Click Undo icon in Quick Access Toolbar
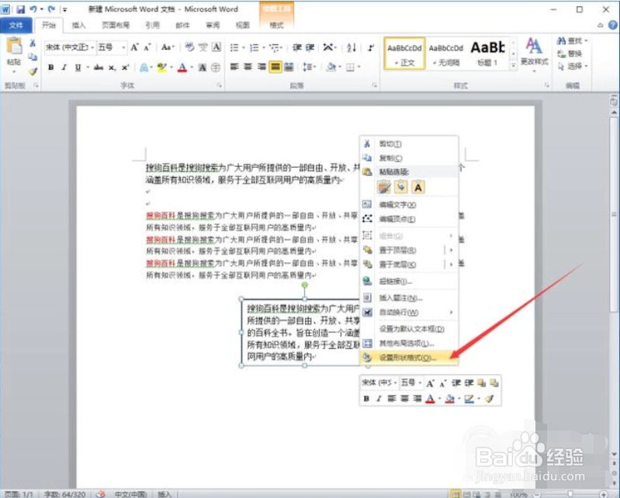 [33, 9]
